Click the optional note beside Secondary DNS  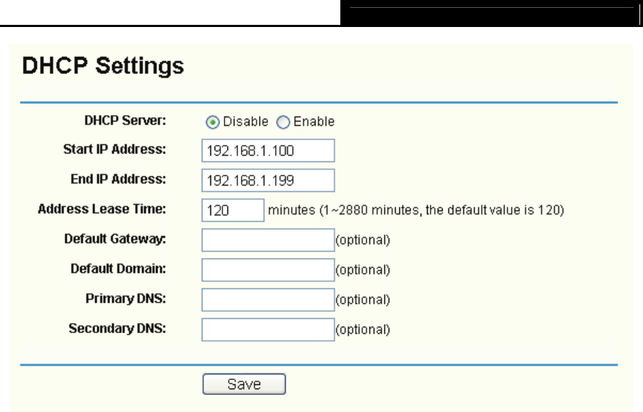[x=363, y=330]
